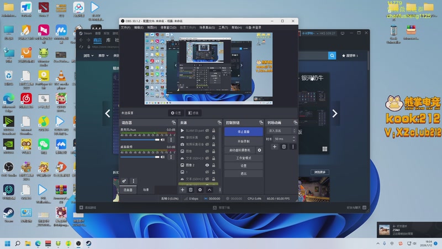Lock toggle for 游戏采集 source
442x249 pixels.
214,137
